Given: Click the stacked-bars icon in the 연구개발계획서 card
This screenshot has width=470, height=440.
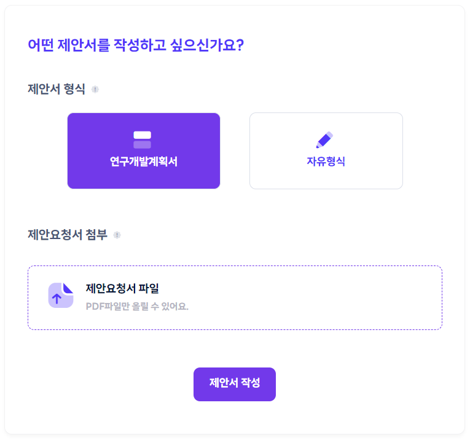Looking at the screenshot, I should [143, 139].
